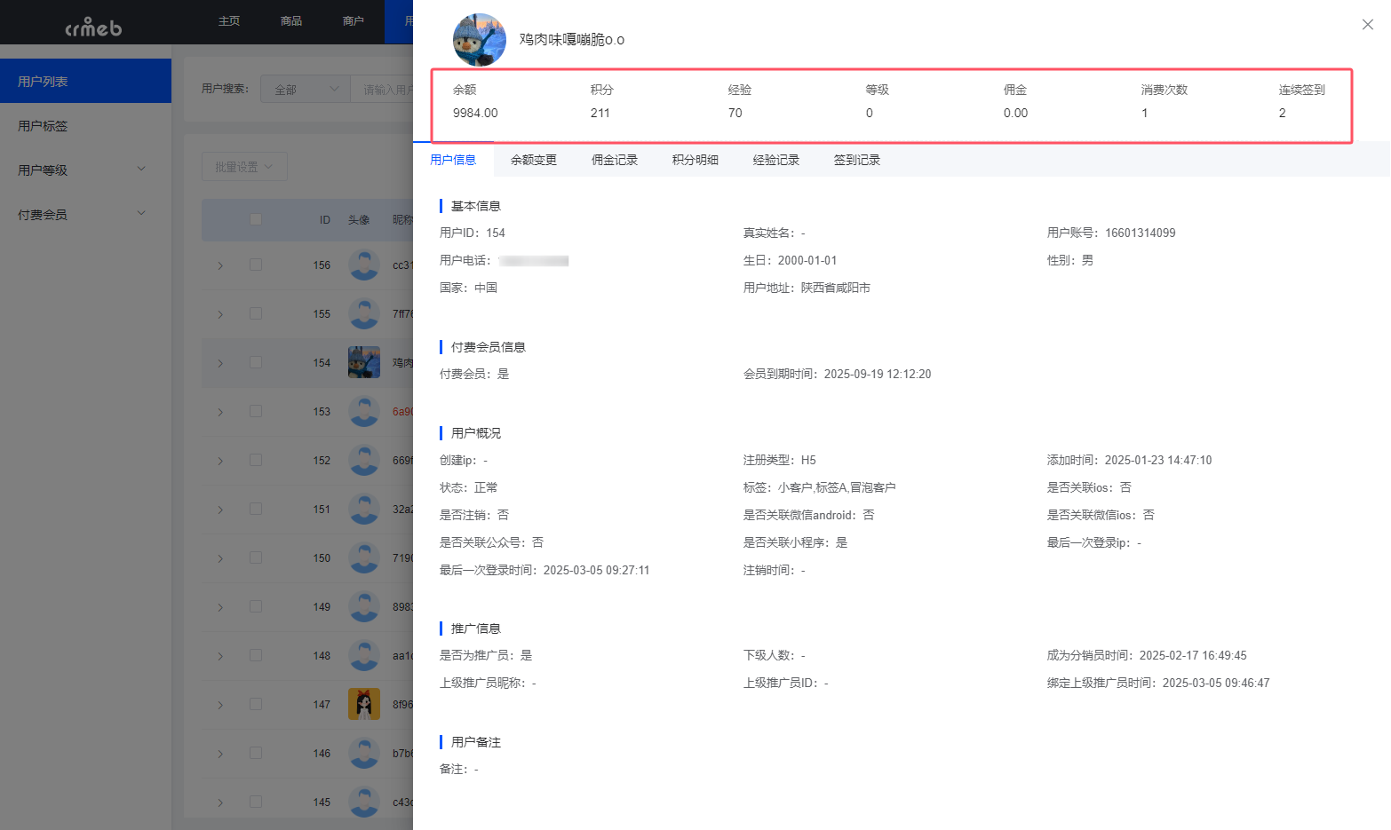Check the select-all checkbox in the table header
This screenshot has height=830, width=1391.
point(256,219)
